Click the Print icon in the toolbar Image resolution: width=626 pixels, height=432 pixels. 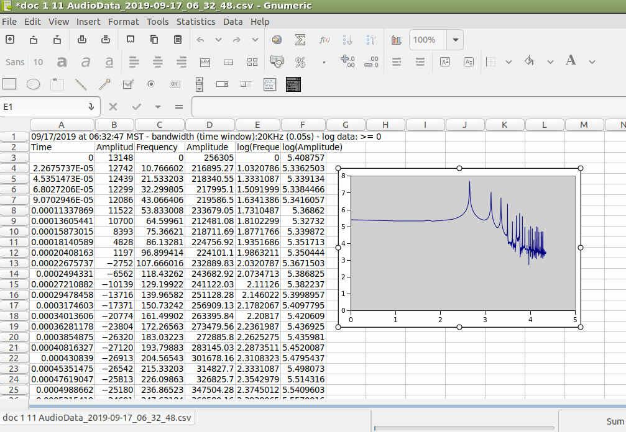pyautogui.click(x=81, y=40)
